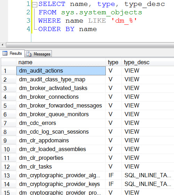Click the LIKE keyword in line 3
The height and width of the screenshot is (195, 174).
click(97, 21)
